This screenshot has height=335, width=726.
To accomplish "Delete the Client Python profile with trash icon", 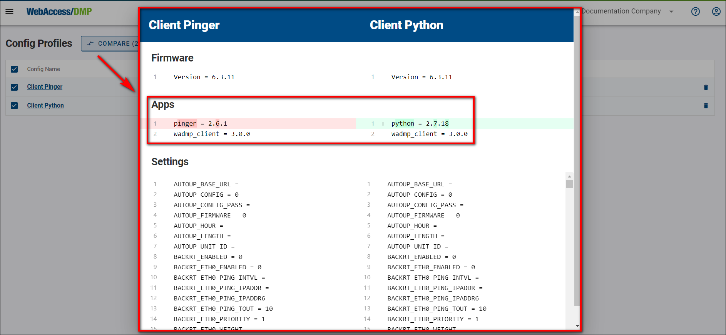I will (x=706, y=106).
